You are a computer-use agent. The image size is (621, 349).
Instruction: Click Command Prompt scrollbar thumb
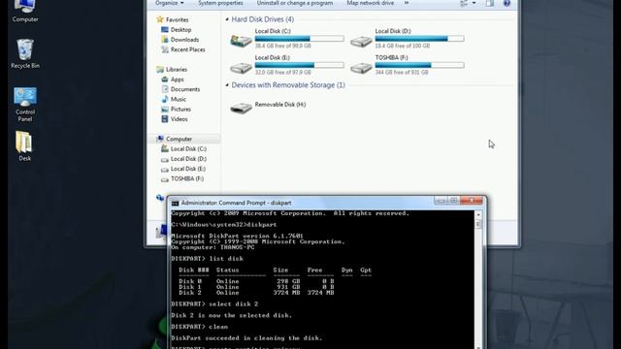tap(478, 224)
